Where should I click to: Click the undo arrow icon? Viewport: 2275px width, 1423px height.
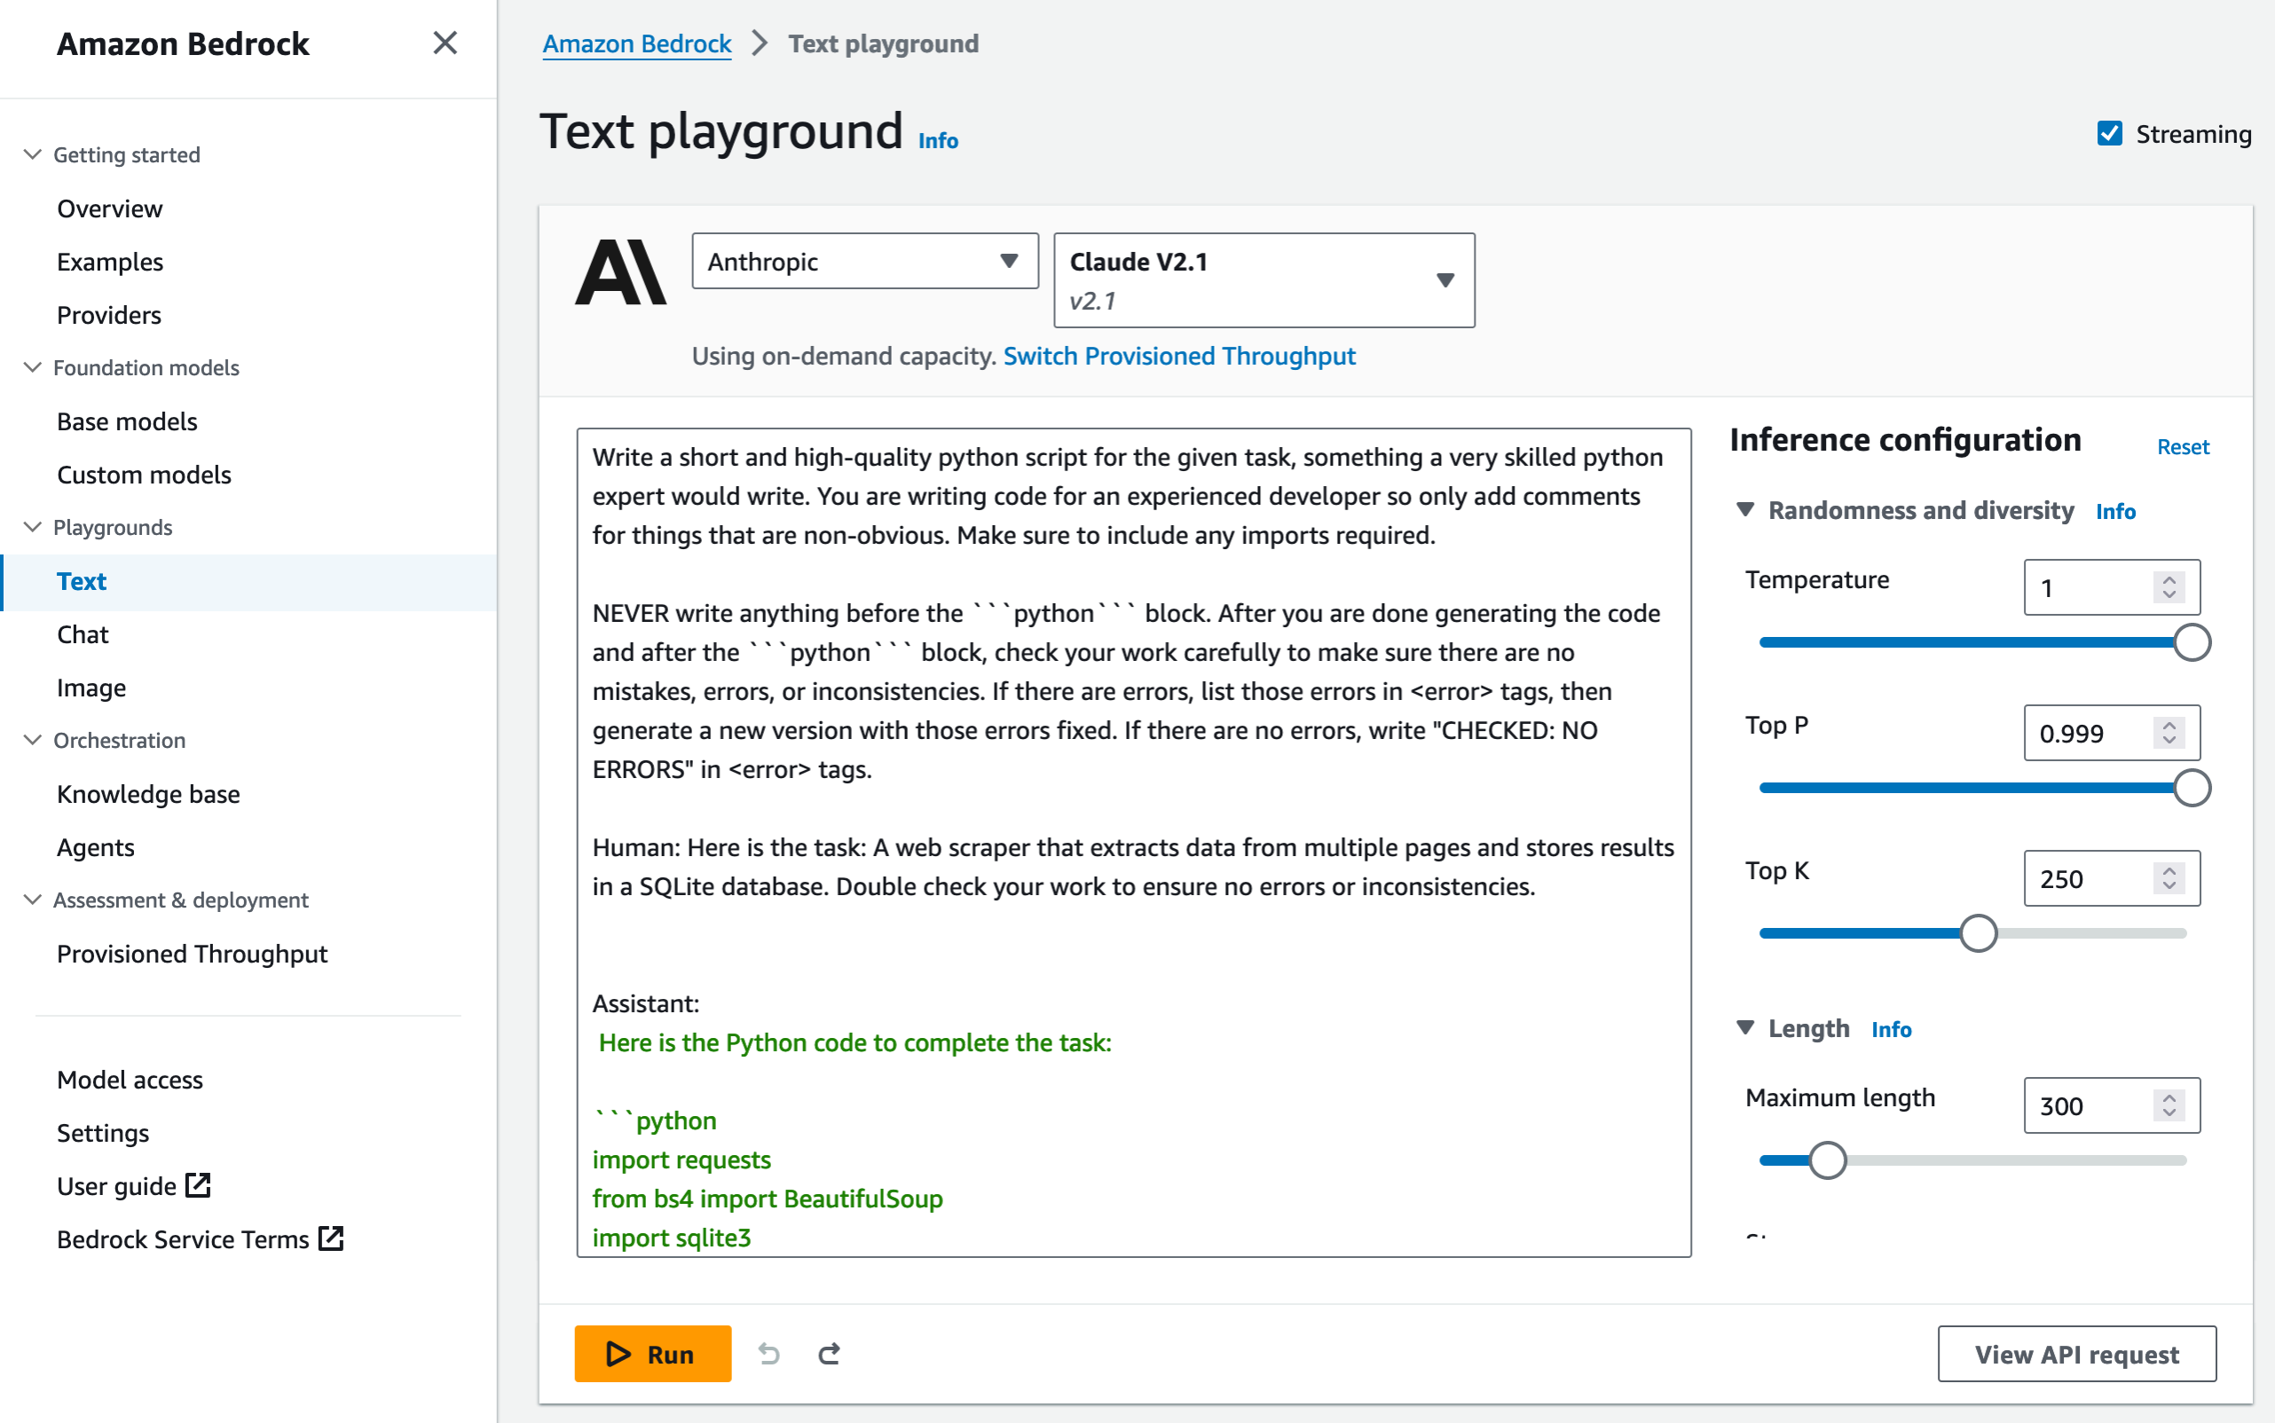point(769,1353)
